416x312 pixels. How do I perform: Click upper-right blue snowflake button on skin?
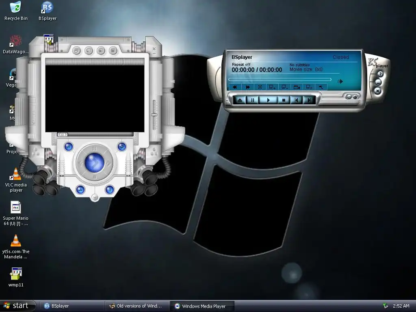click(x=122, y=147)
